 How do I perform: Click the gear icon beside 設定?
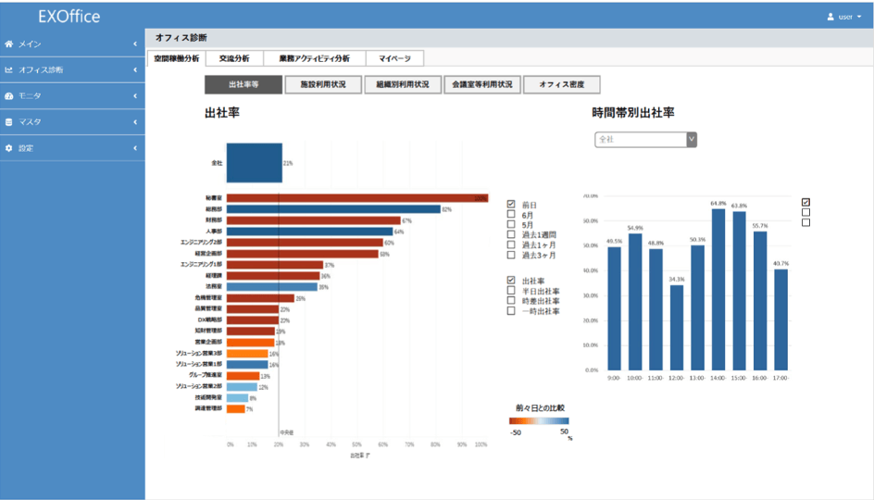coord(9,147)
